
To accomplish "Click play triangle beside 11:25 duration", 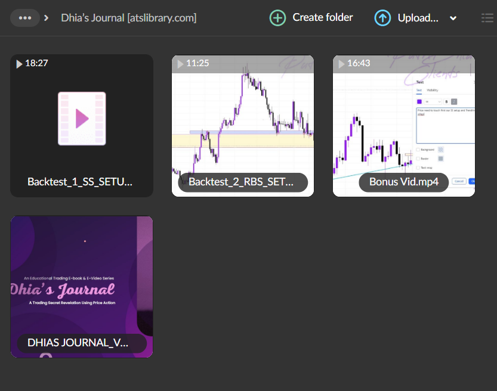I will (x=180, y=63).
